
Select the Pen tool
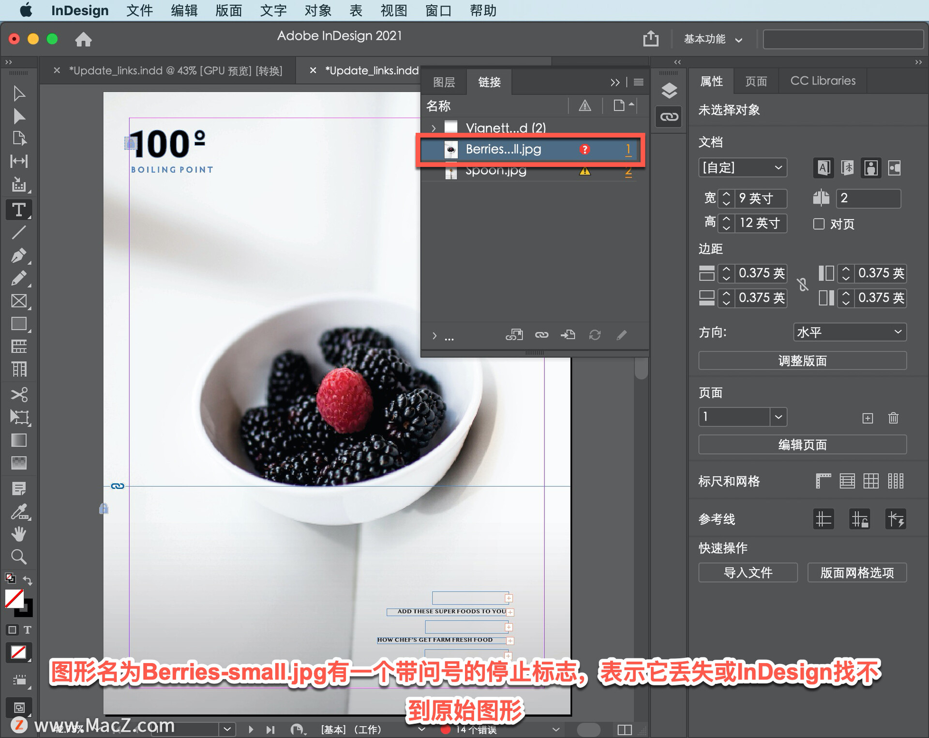[x=18, y=255]
